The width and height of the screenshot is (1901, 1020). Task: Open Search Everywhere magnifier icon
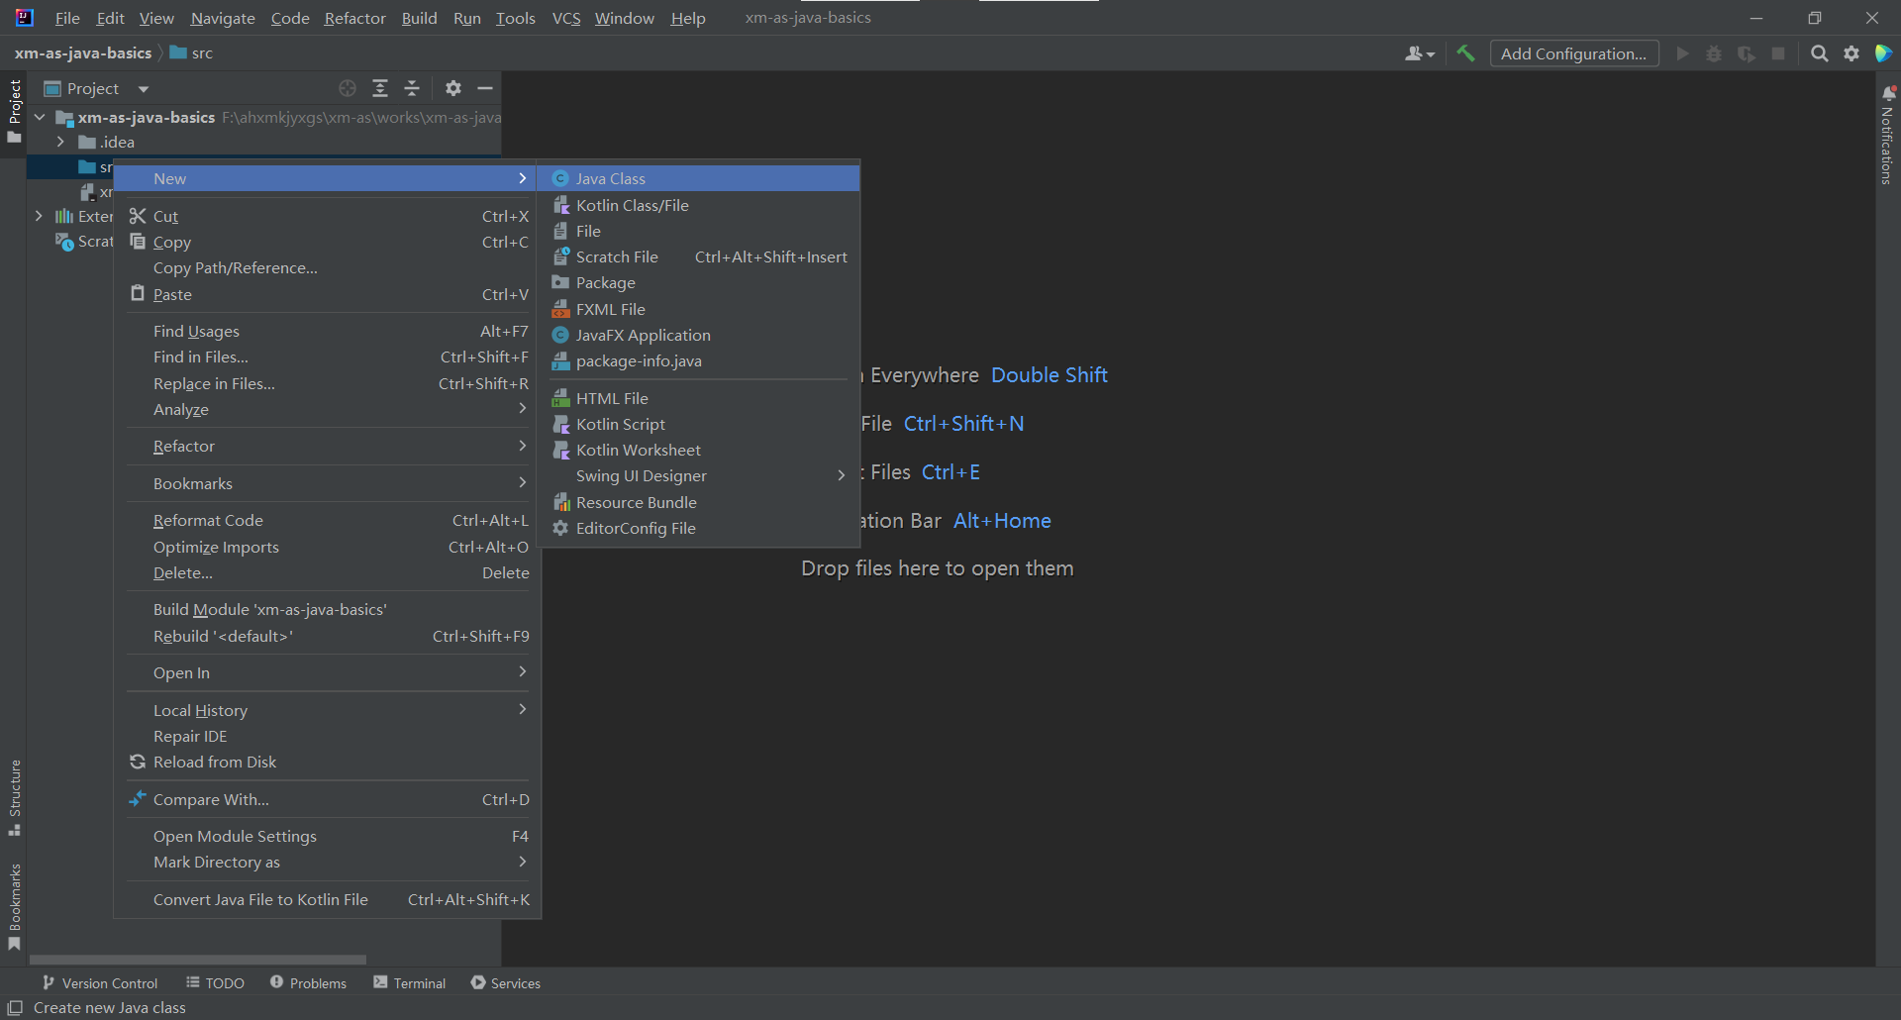click(x=1819, y=53)
